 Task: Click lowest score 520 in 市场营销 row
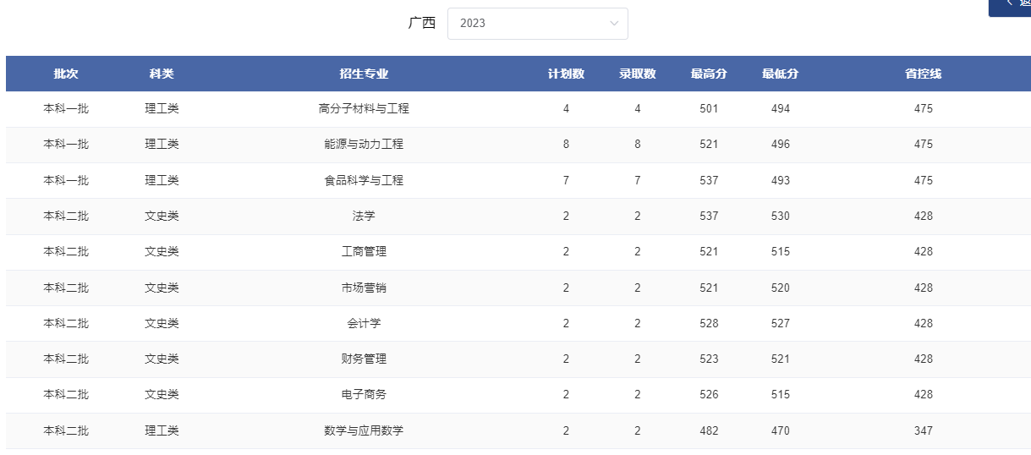[x=781, y=288]
